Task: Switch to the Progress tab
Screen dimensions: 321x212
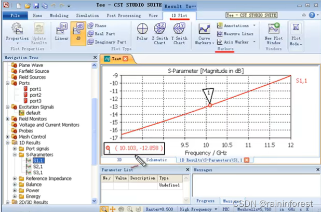Action: pos(205,201)
